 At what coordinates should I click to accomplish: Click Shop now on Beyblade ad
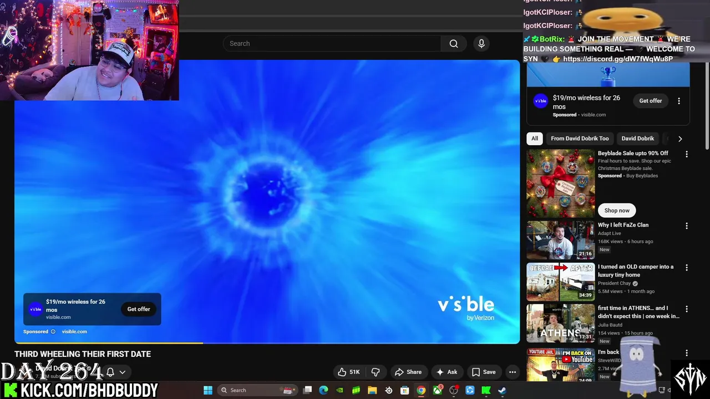[x=617, y=211]
